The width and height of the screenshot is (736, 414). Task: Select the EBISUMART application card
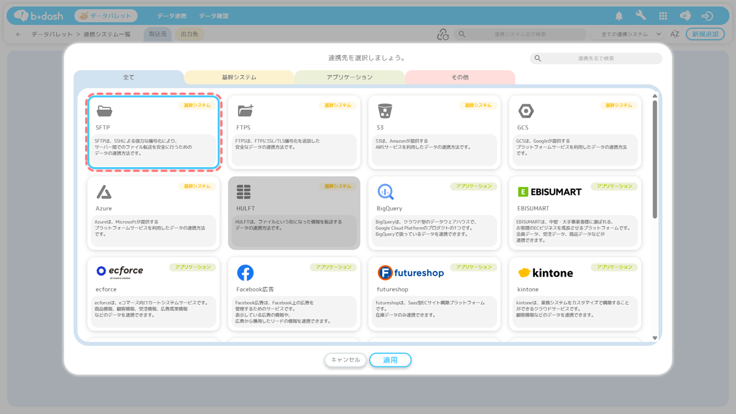pyautogui.click(x=575, y=213)
